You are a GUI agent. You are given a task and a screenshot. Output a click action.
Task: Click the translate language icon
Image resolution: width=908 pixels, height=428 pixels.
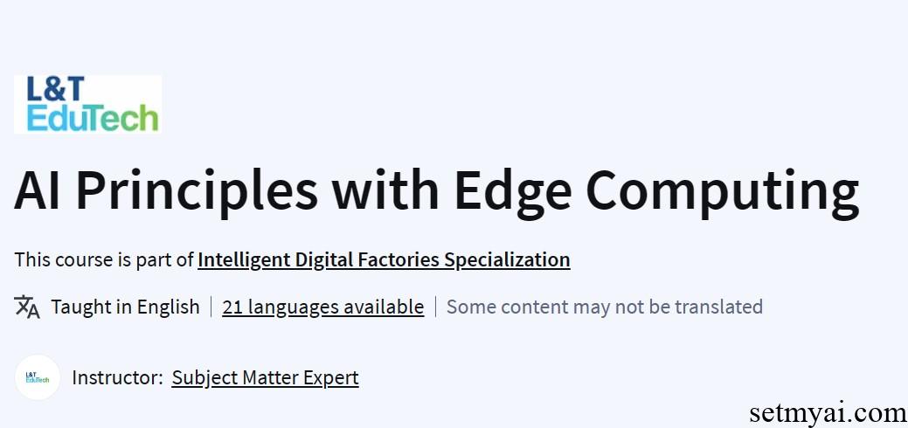pos(27,307)
